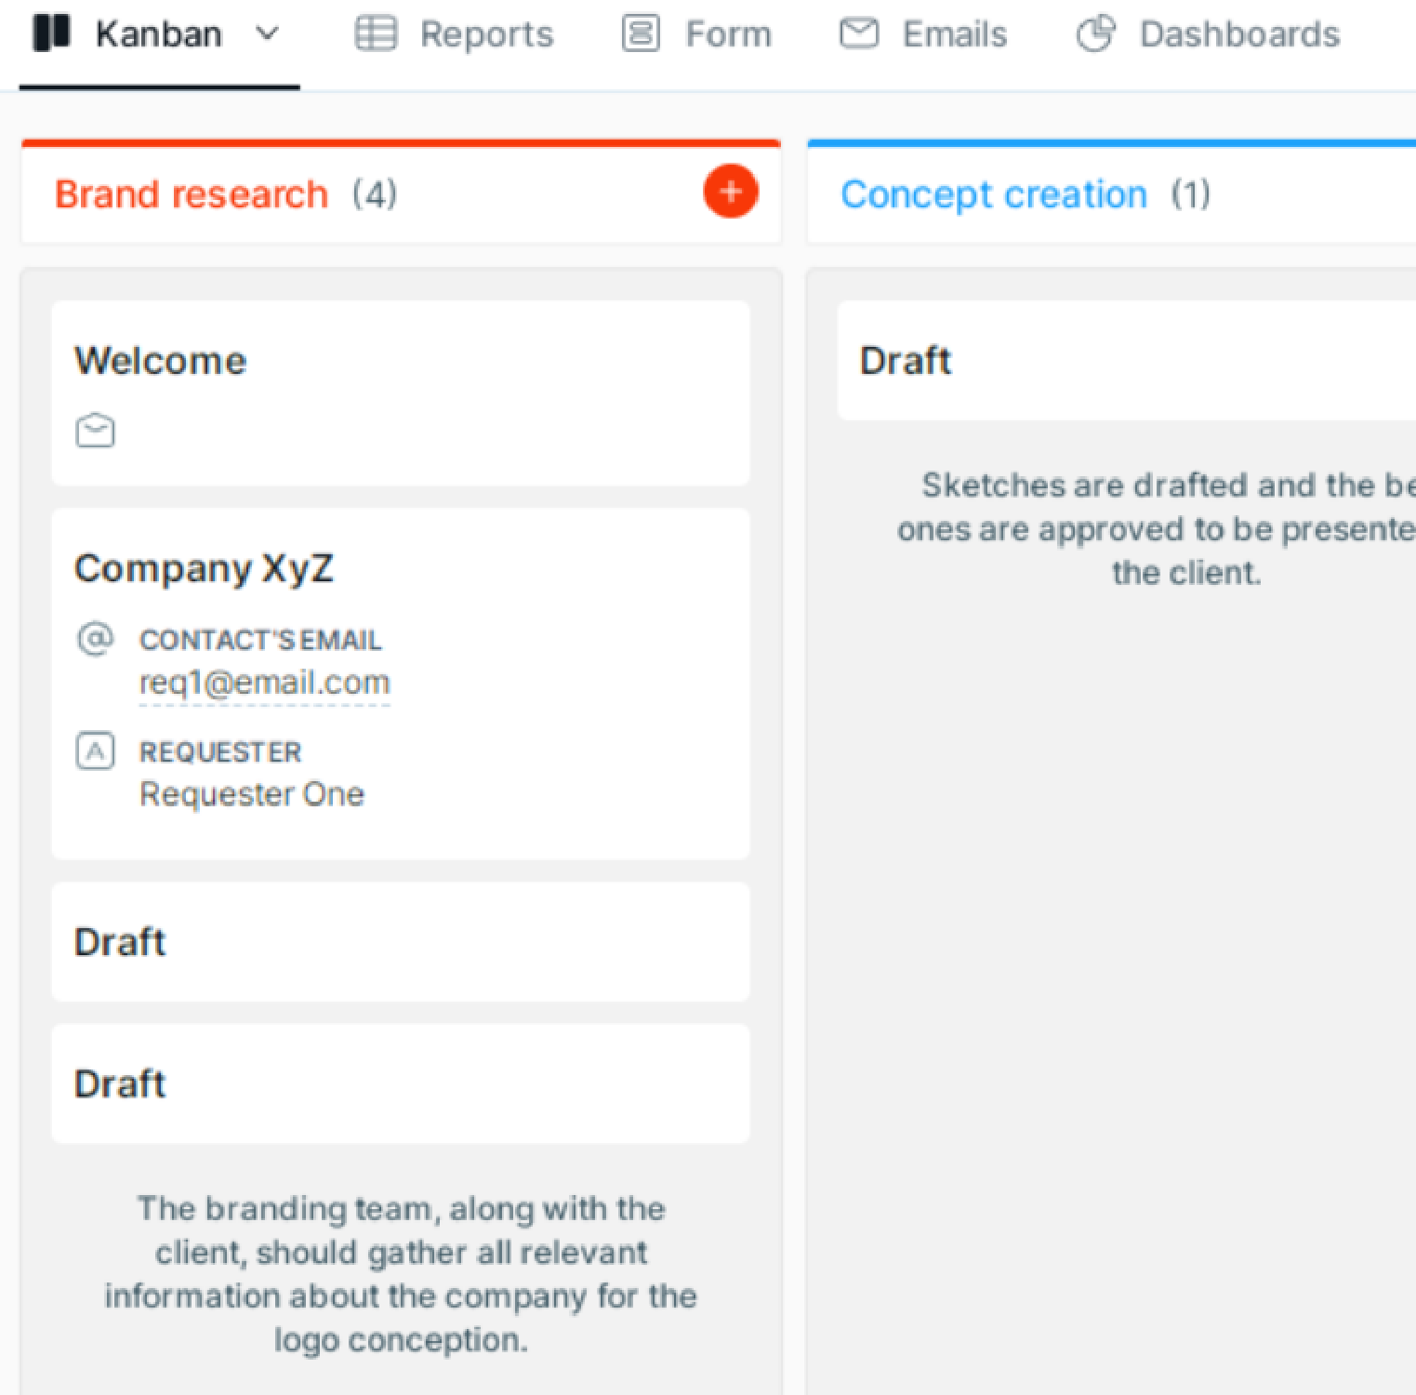Click the REQUESTER field label

pyautogui.click(x=220, y=751)
